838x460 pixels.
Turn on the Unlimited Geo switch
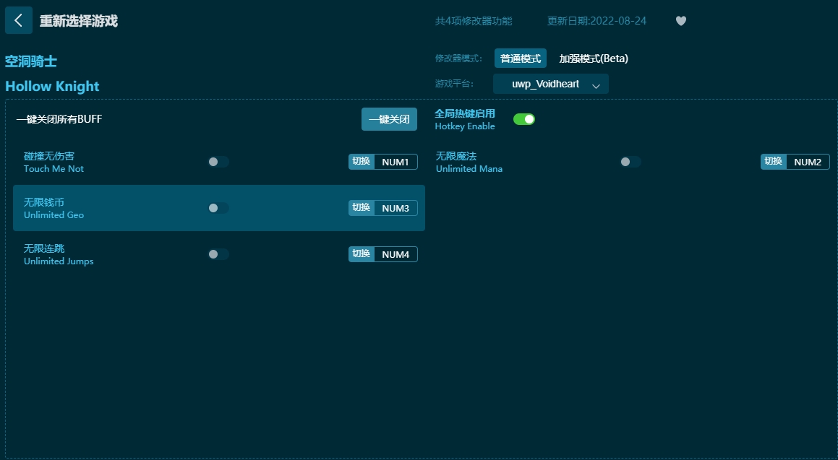(218, 208)
